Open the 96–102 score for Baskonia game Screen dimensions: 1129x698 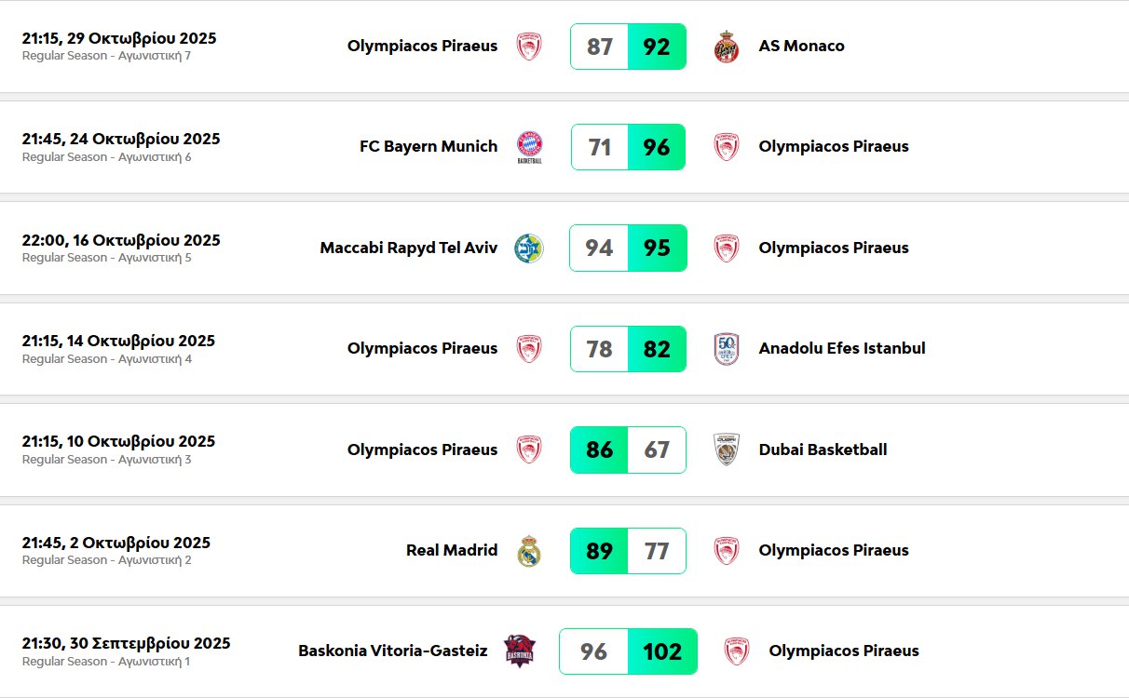(628, 651)
